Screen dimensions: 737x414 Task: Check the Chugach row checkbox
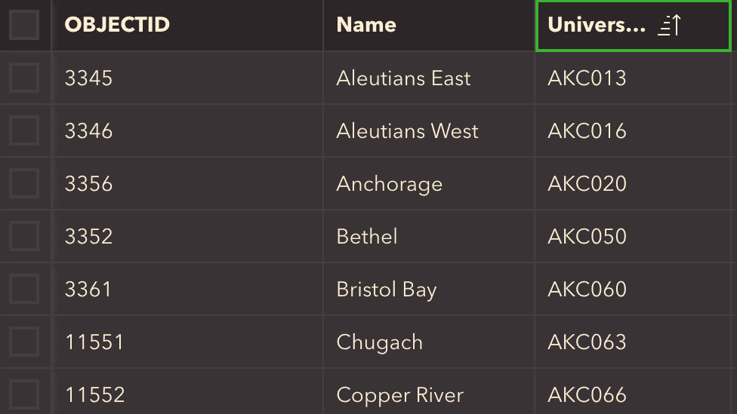click(24, 342)
